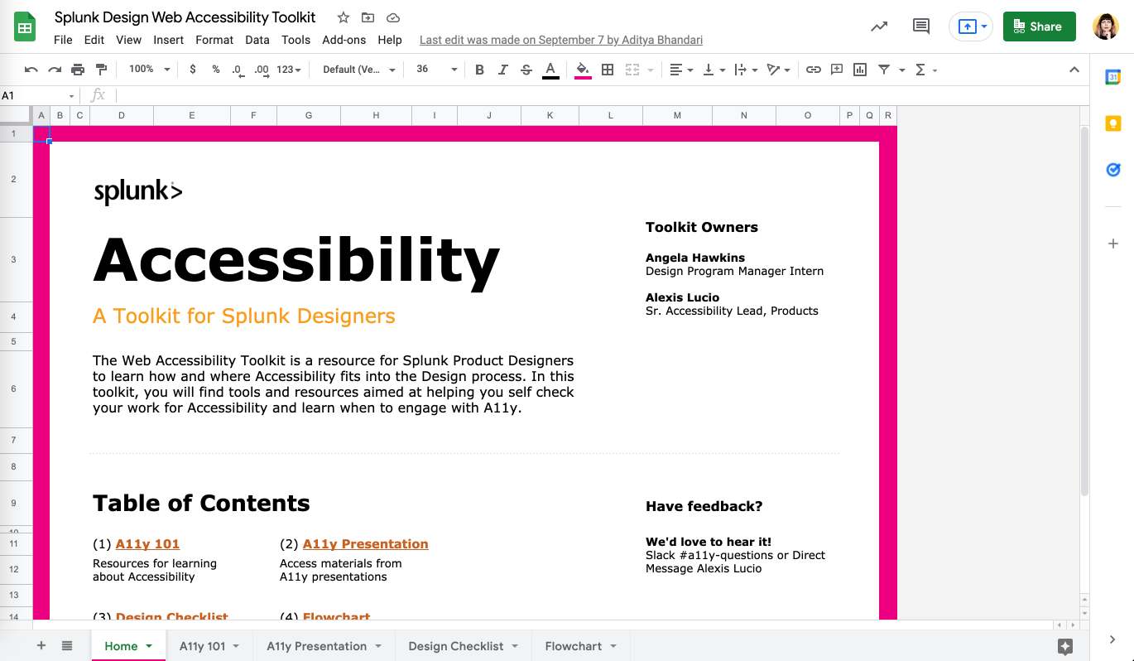The height and width of the screenshot is (661, 1134).
Task: Toggle bold formatting
Action: (479, 70)
